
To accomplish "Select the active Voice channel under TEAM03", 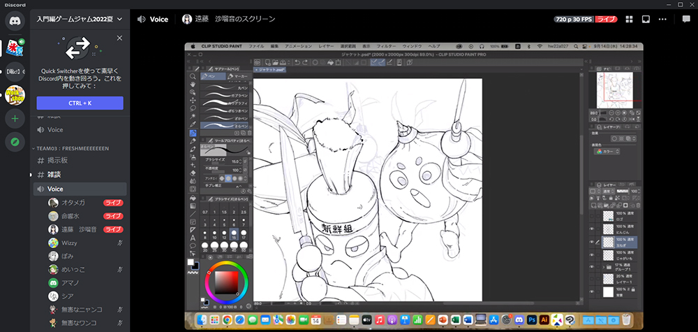I will (80, 189).
